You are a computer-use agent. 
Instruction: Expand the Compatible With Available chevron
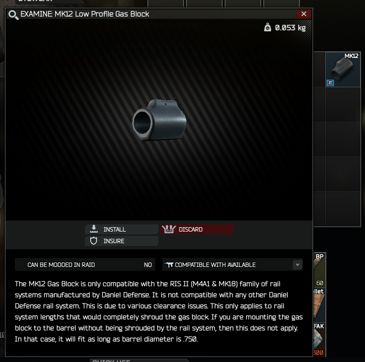(x=297, y=265)
